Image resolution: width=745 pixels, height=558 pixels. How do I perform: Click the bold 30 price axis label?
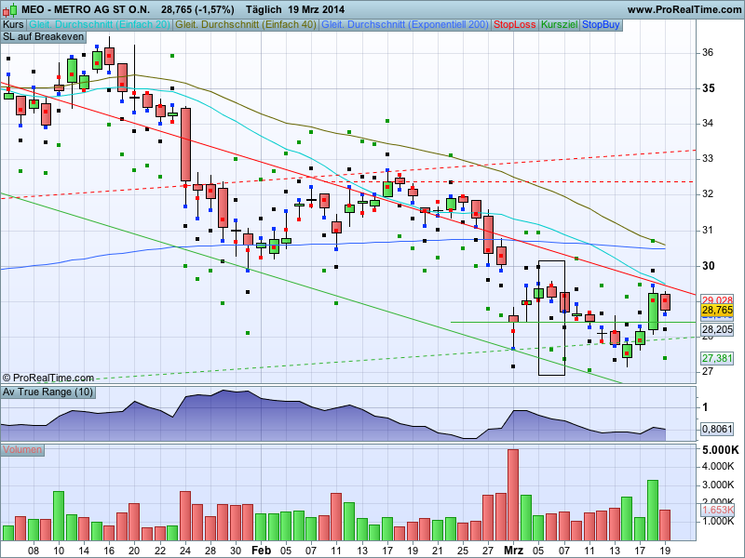pos(709,266)
